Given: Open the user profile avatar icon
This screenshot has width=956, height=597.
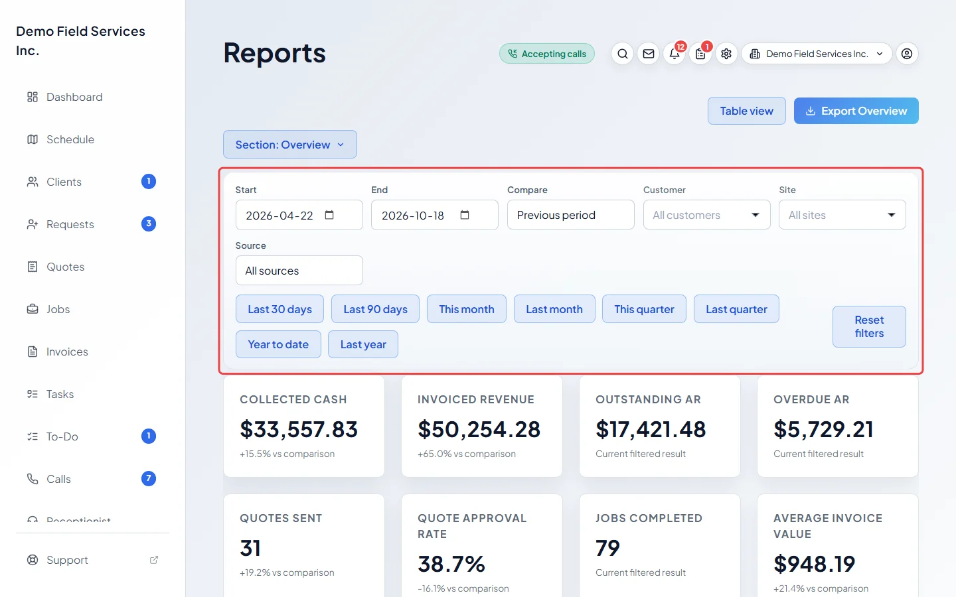Looking at the screenshot, I should coord(907,54).
